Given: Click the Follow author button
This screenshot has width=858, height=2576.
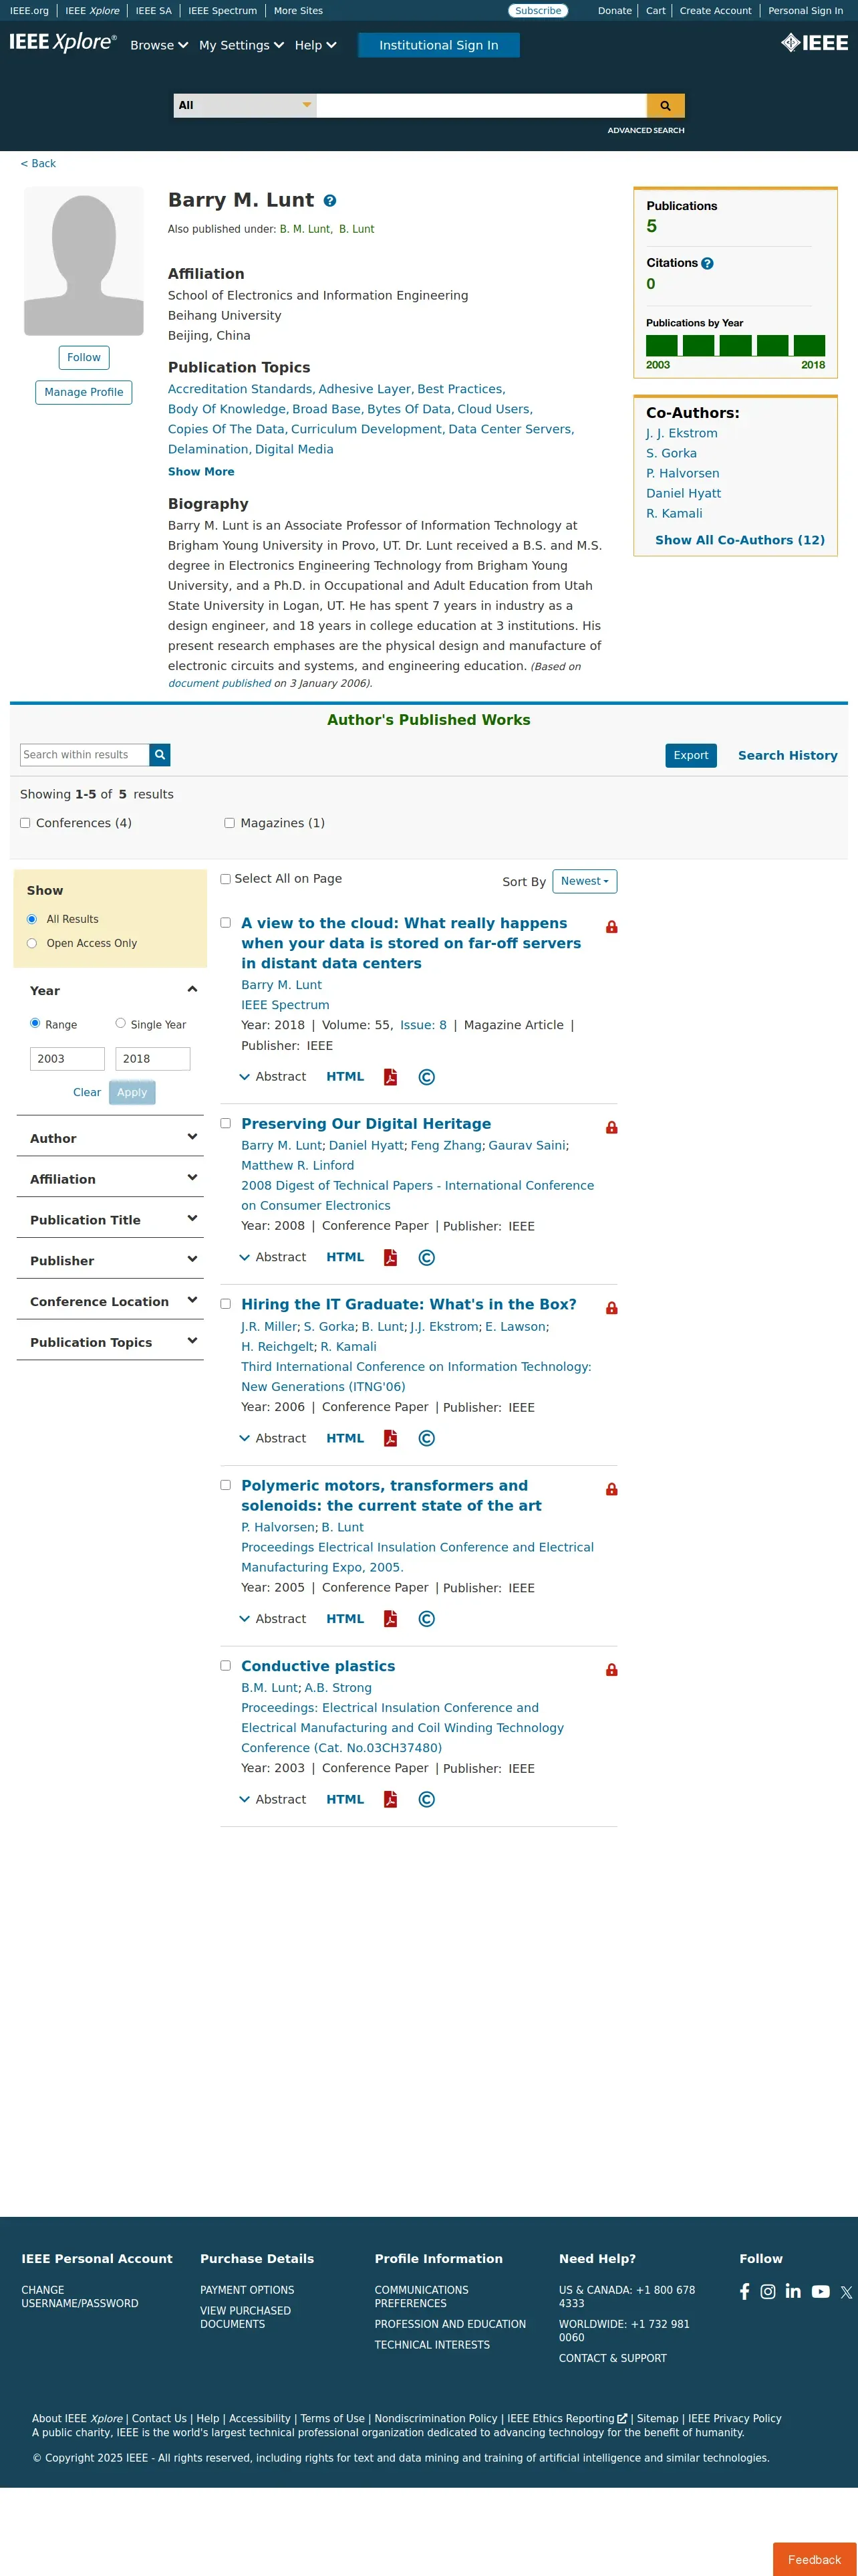Looking at the screenshot, I should [84, 357].
